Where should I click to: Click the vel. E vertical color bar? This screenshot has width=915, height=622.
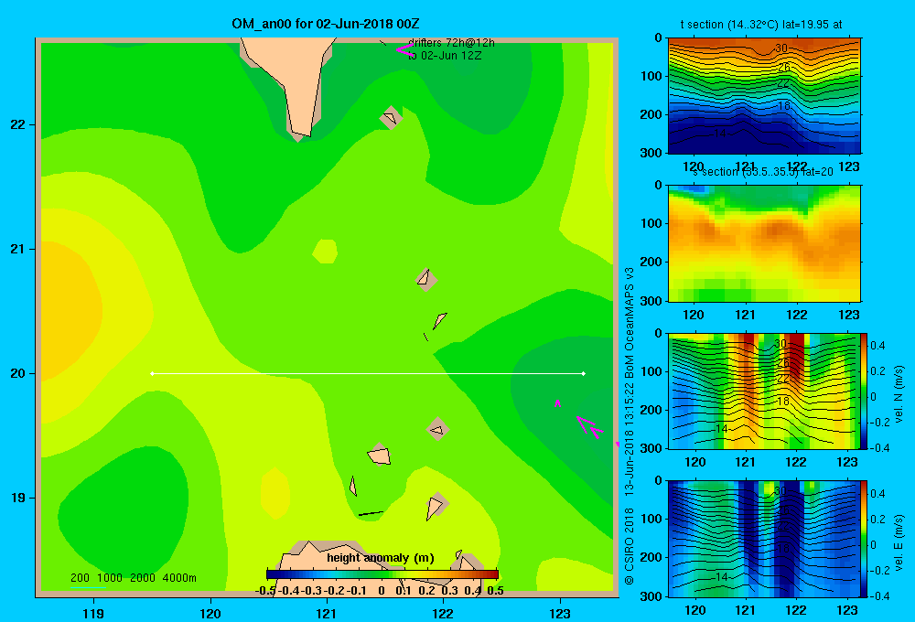pyautogui.click(x=865, y=539)
